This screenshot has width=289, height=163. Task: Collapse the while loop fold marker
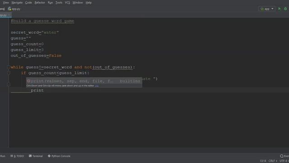pos(9,67)
